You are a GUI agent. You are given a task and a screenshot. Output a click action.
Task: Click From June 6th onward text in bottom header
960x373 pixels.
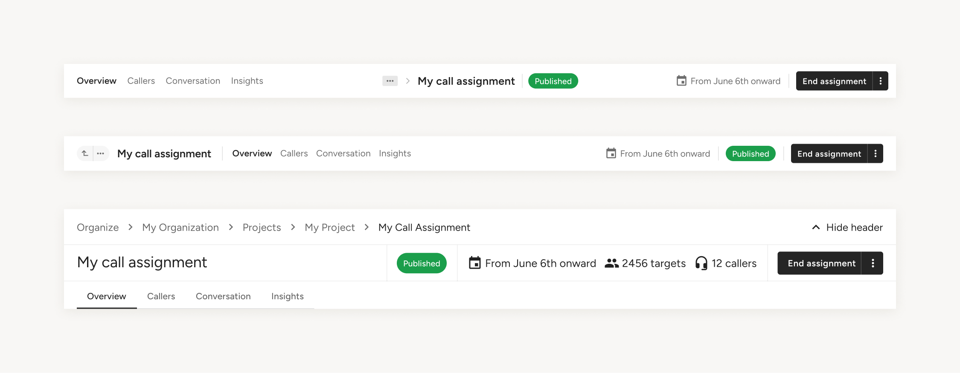(x=541, y=263)
